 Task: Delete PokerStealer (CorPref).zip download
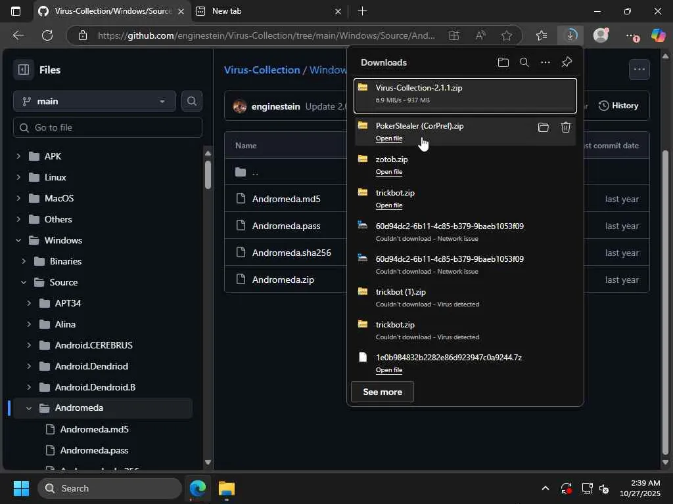[x=566, y=127]
